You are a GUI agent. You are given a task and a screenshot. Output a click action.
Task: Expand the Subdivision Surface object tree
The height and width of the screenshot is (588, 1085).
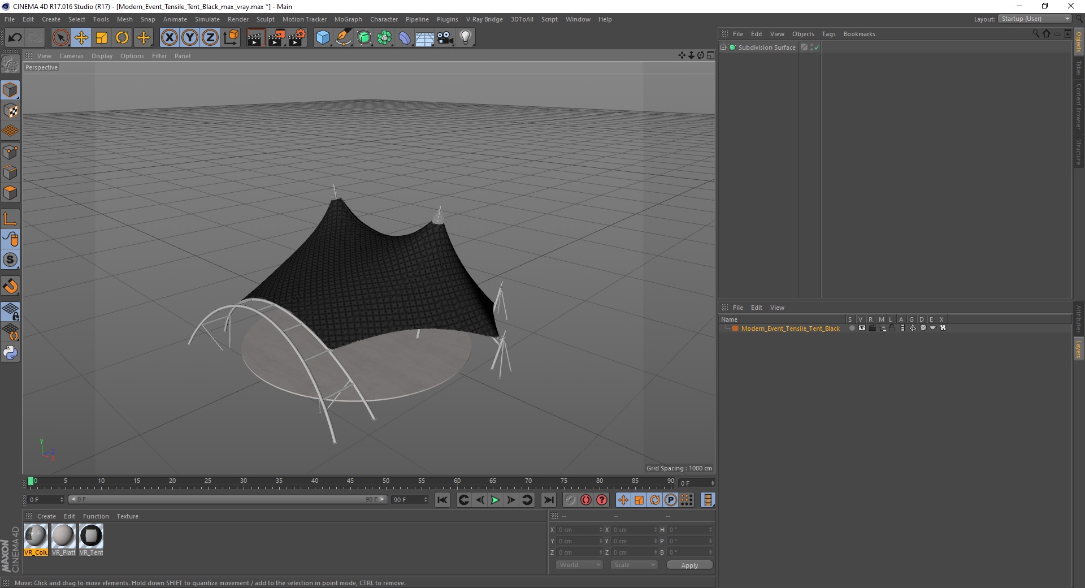(723, 47)
